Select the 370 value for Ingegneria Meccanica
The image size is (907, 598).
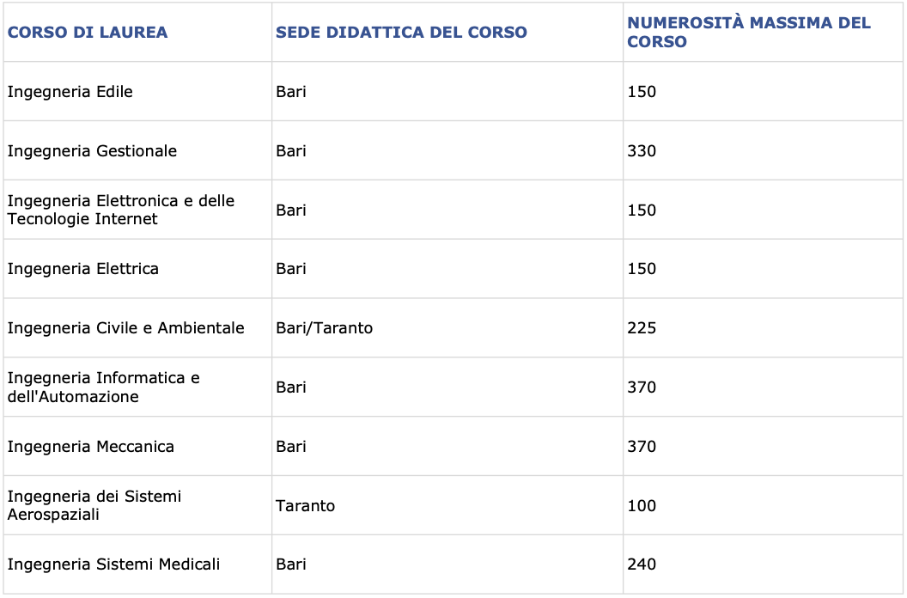(642, 446)
